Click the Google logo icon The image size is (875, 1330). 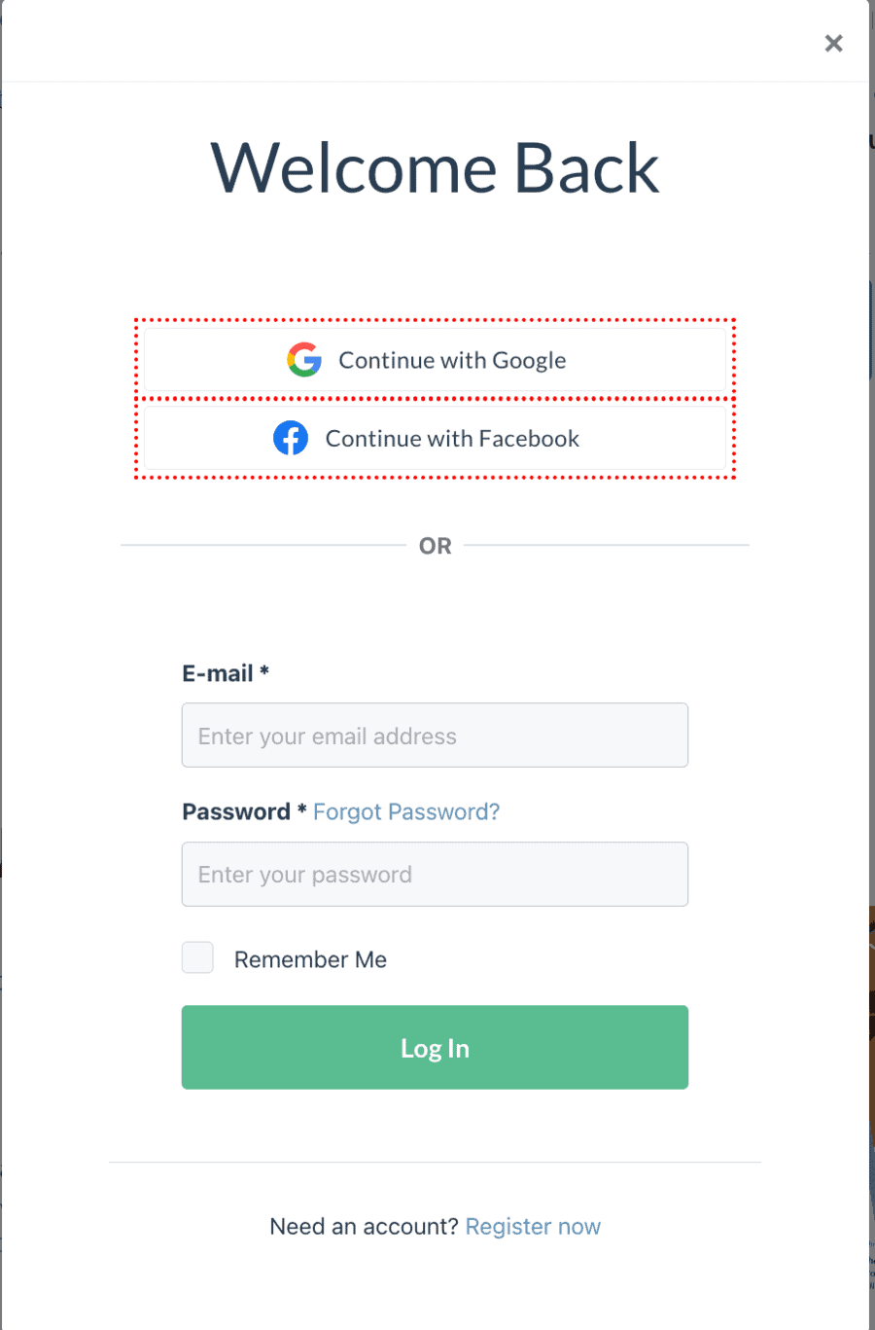[x=304, y=360]
